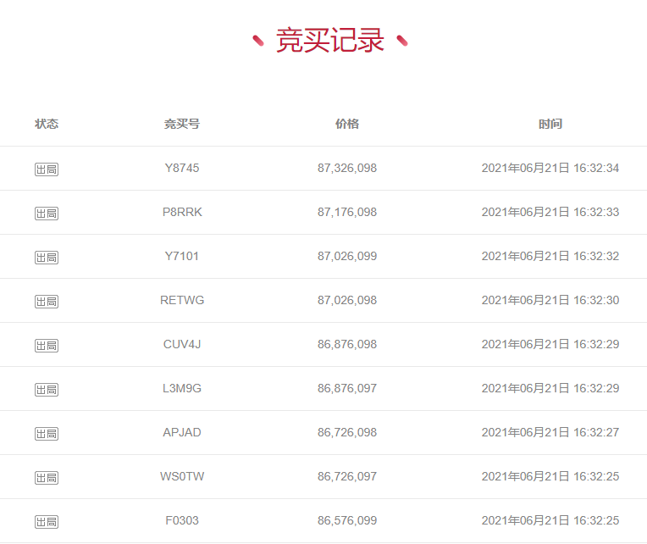Image resolution: width=647 pixels, height=544 pixels.
Task: Click the 出局 status badge for bidder Y8745
Action: 47,169
